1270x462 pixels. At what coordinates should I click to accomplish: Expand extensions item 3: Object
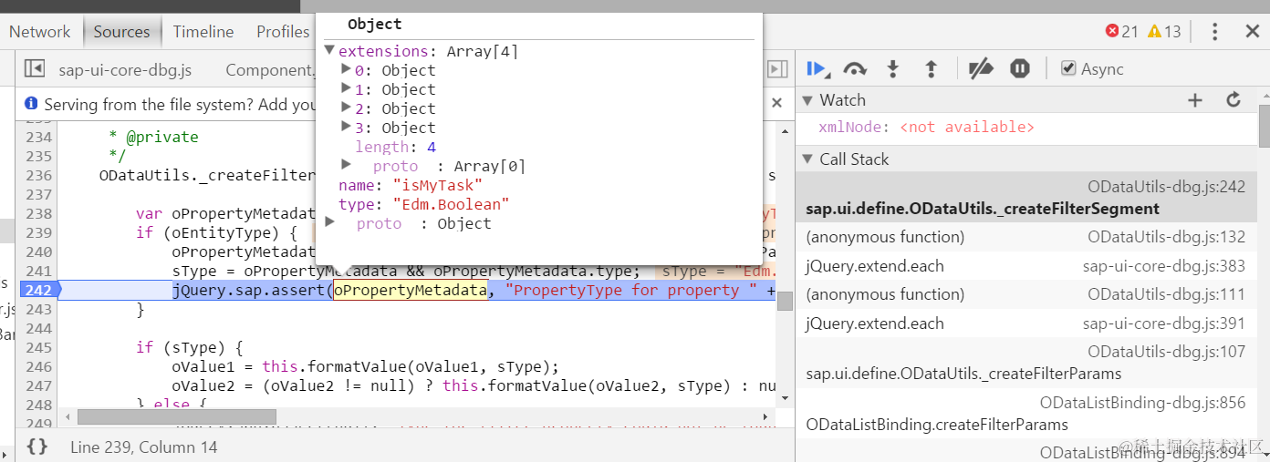[346, 127]
